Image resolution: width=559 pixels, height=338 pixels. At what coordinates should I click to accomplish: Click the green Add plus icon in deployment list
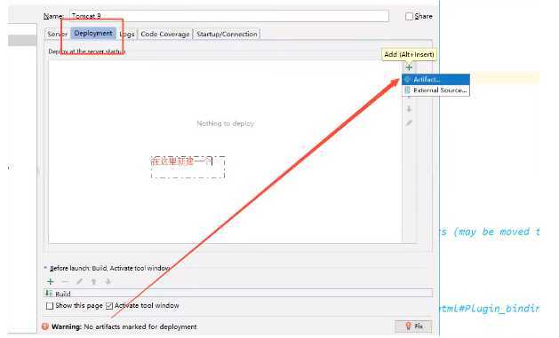409,67
